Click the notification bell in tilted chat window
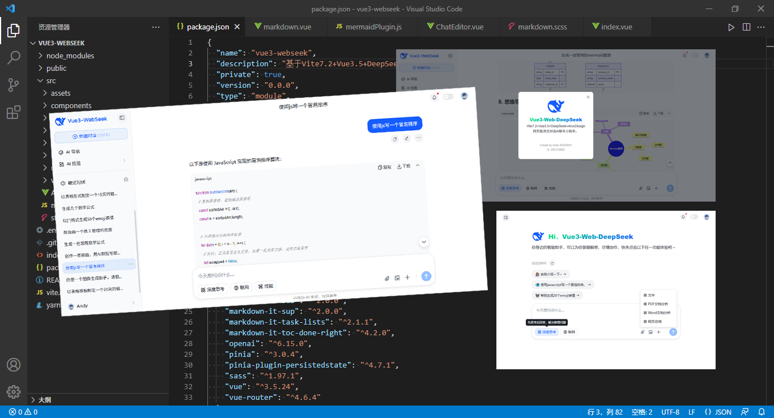 pyautogui.click(x=435, y=97)
